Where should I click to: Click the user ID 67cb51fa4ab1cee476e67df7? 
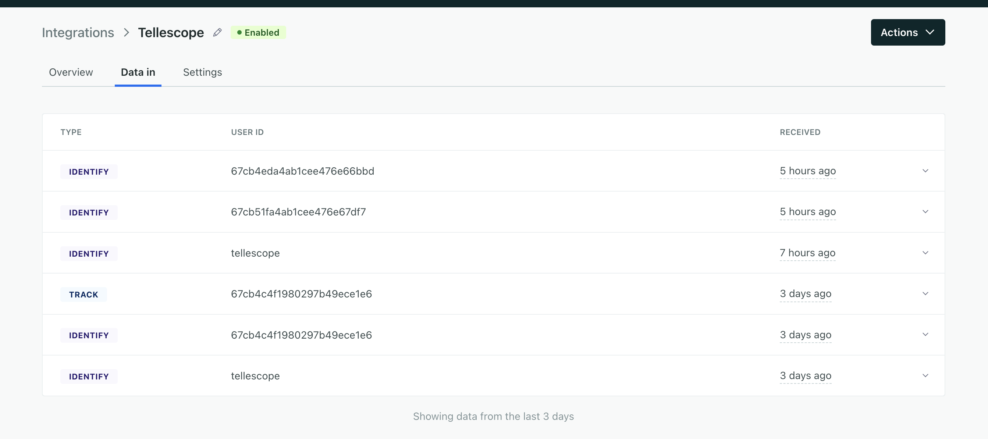pos(298,212)
